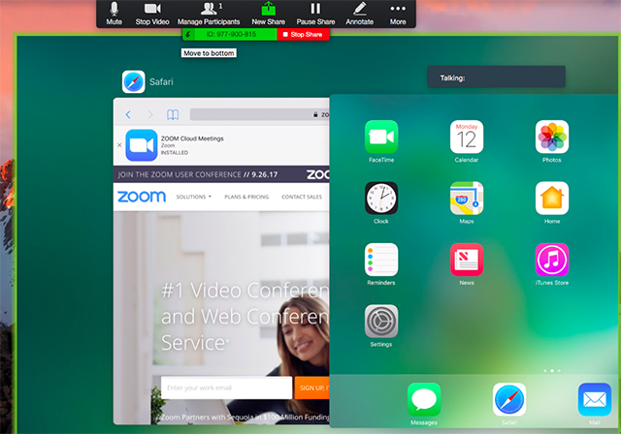Open the Maps app
The width and height of the screenshot is (621, 434).
[467, 198]
